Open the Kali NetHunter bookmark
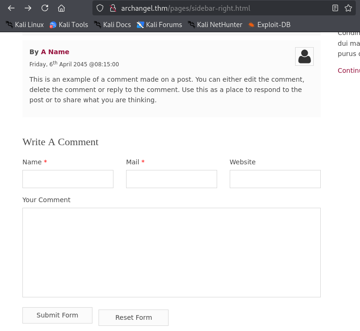This screenshot has height=331, width=360. 215,25
